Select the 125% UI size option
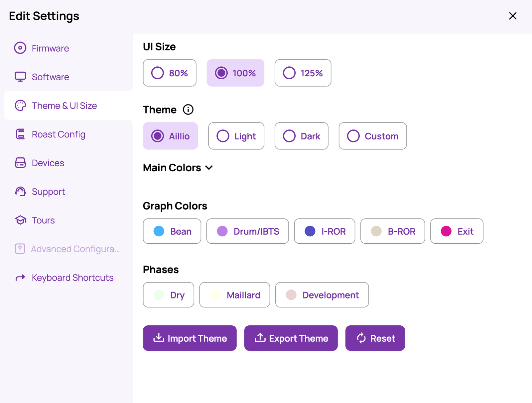This screenshot has height=403, width=532. tap(303, 73)
